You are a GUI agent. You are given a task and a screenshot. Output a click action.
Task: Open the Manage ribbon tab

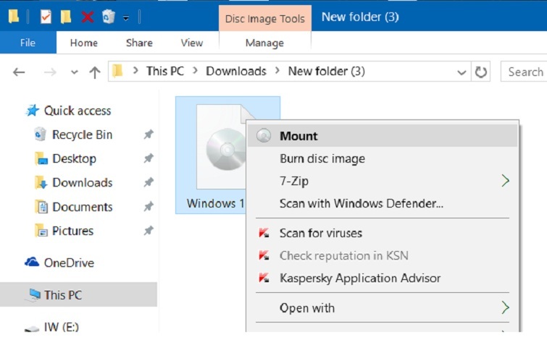point(264,43)
